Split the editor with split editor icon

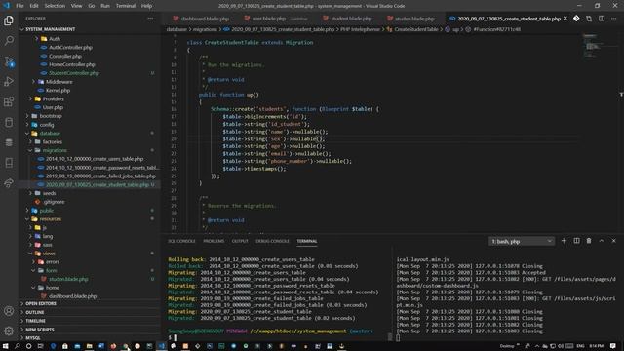coord(602,19)
